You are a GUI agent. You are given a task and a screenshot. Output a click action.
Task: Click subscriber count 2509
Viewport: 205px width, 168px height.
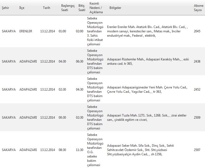197,118
